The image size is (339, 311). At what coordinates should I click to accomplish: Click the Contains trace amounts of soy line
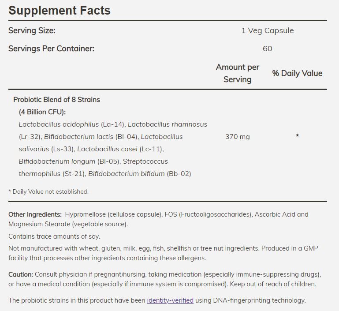click(x=54, y=236)
